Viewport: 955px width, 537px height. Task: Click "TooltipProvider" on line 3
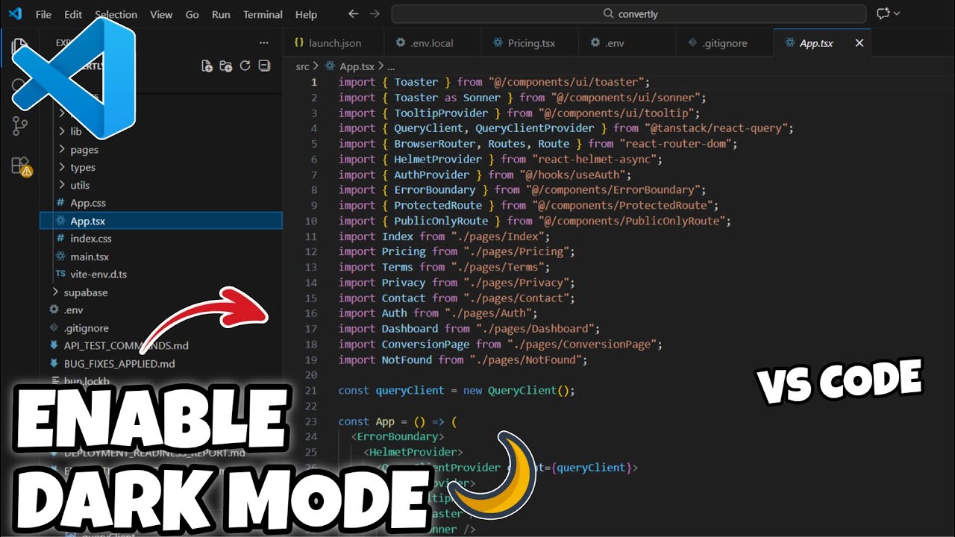[441, 113]
